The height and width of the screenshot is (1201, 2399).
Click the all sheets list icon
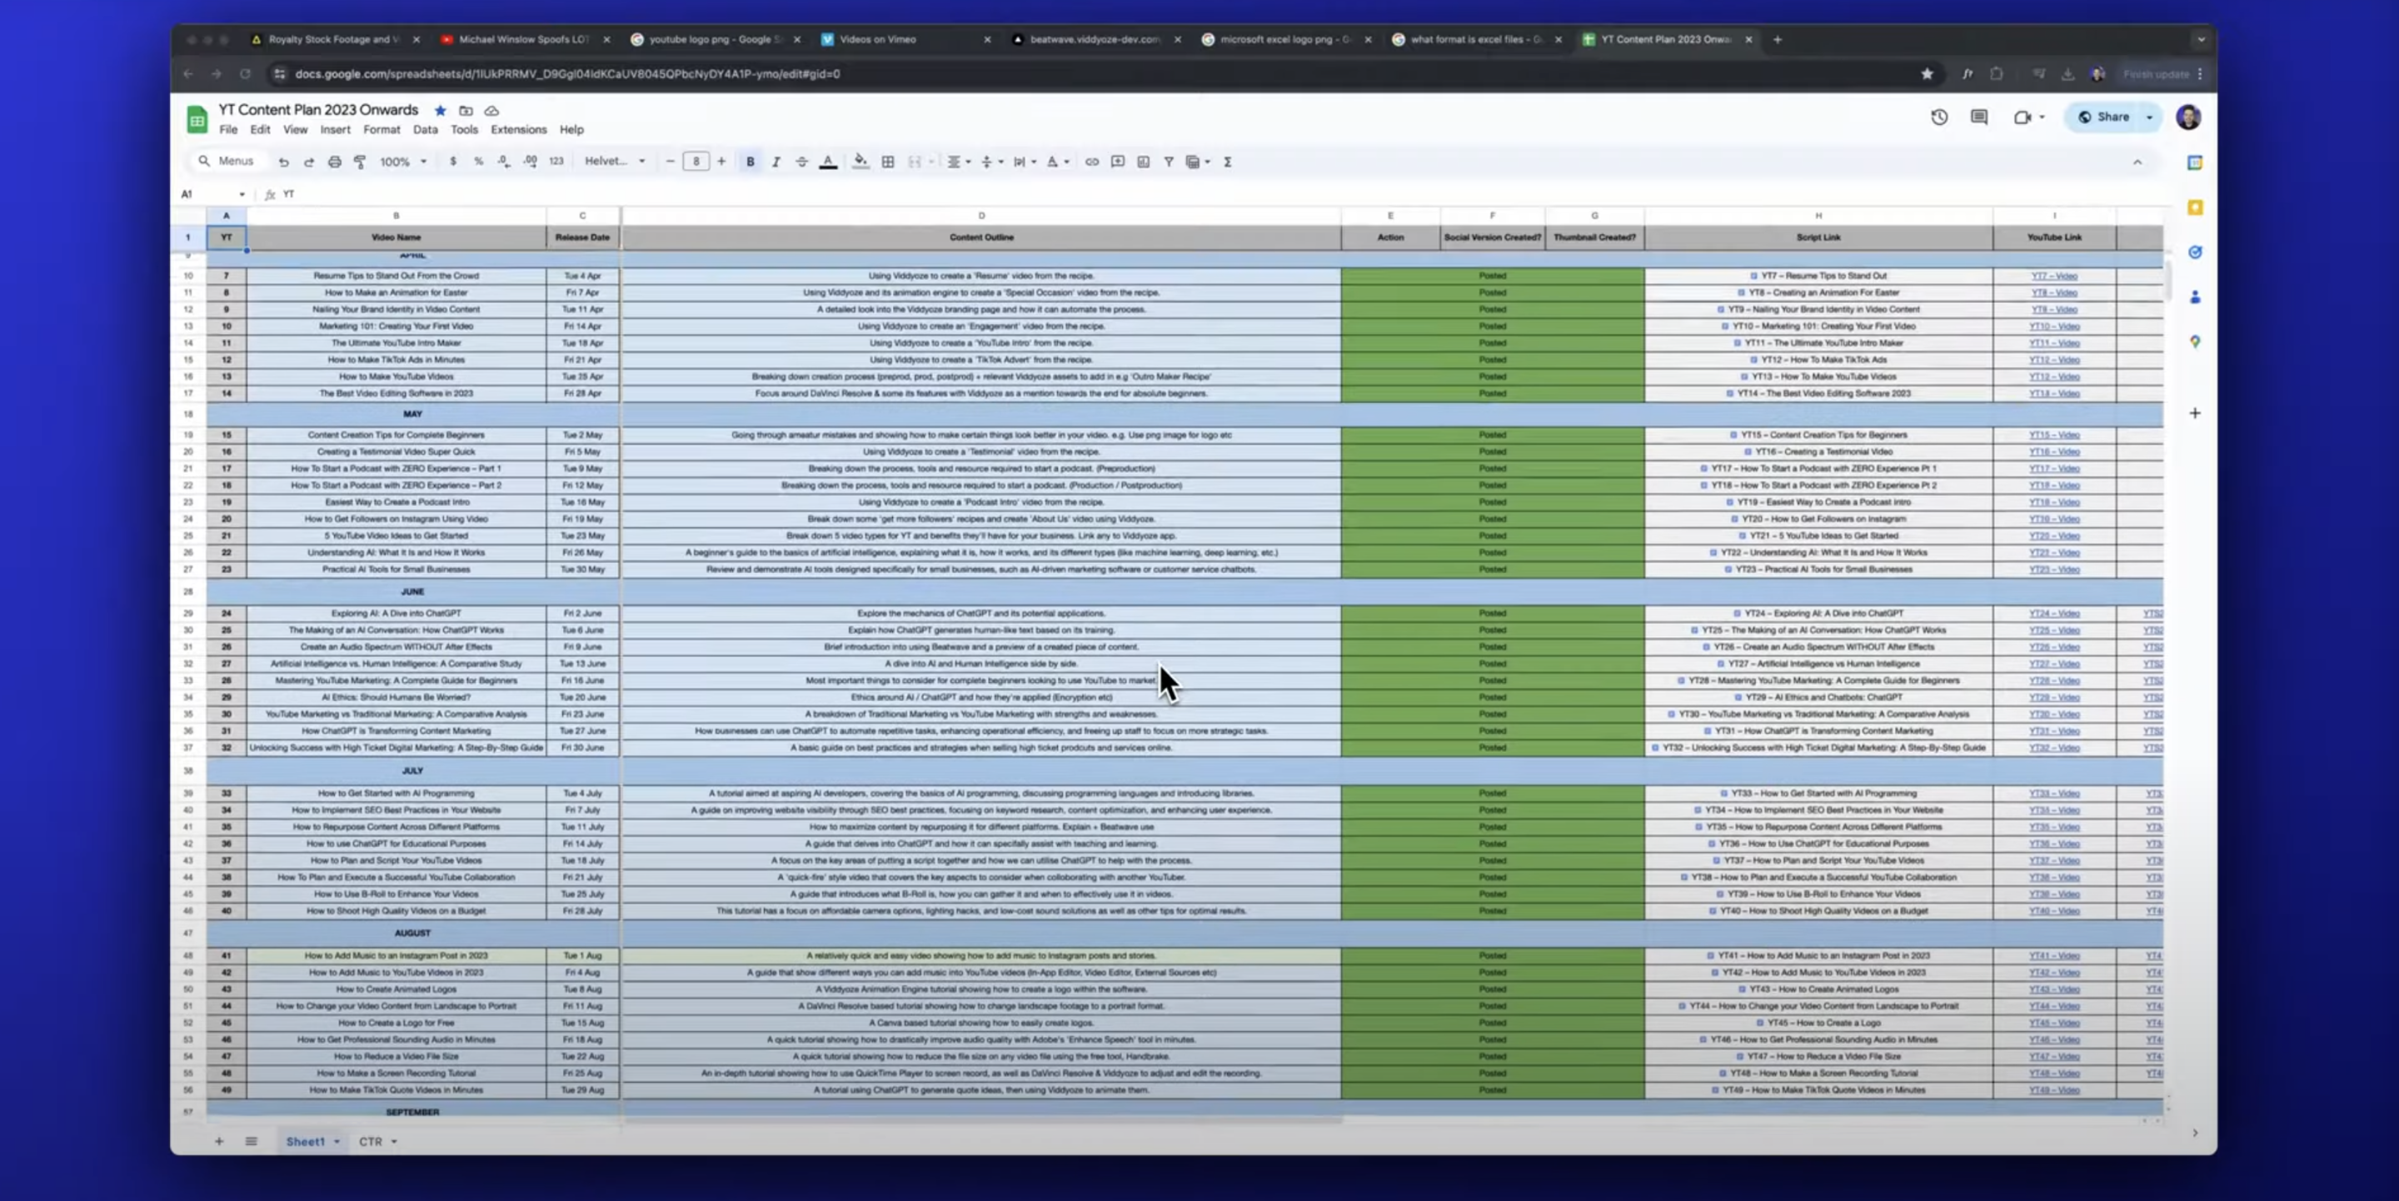tap(251, 1141)
